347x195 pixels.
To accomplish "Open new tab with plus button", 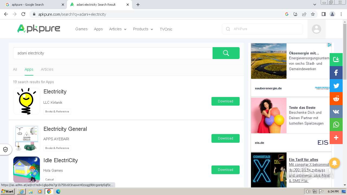I will pyautogui.click(x=138, y=5).
